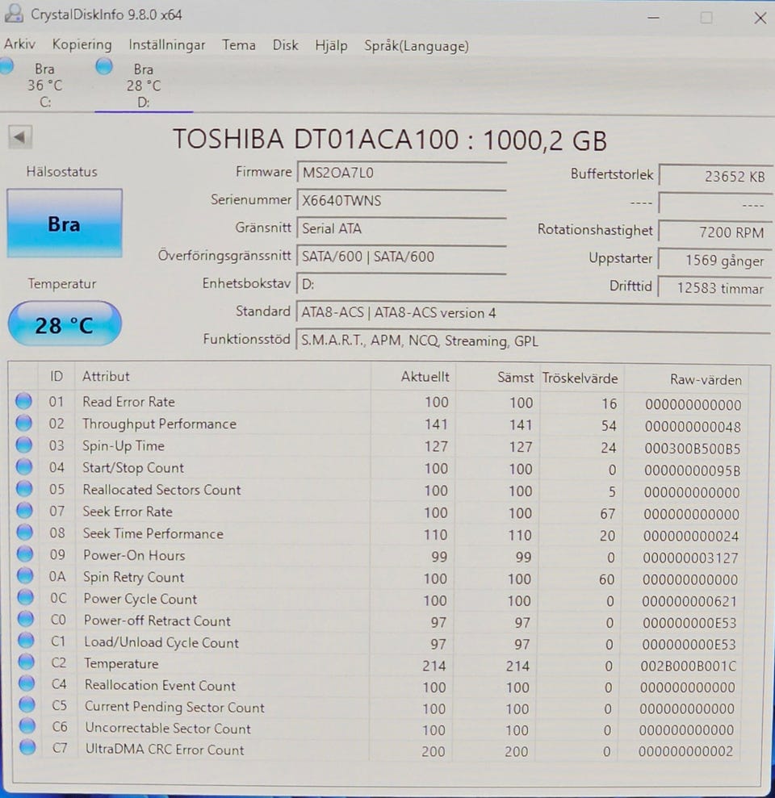
Task: Click the Serienummer value field
Action: [x=400, y=201]
